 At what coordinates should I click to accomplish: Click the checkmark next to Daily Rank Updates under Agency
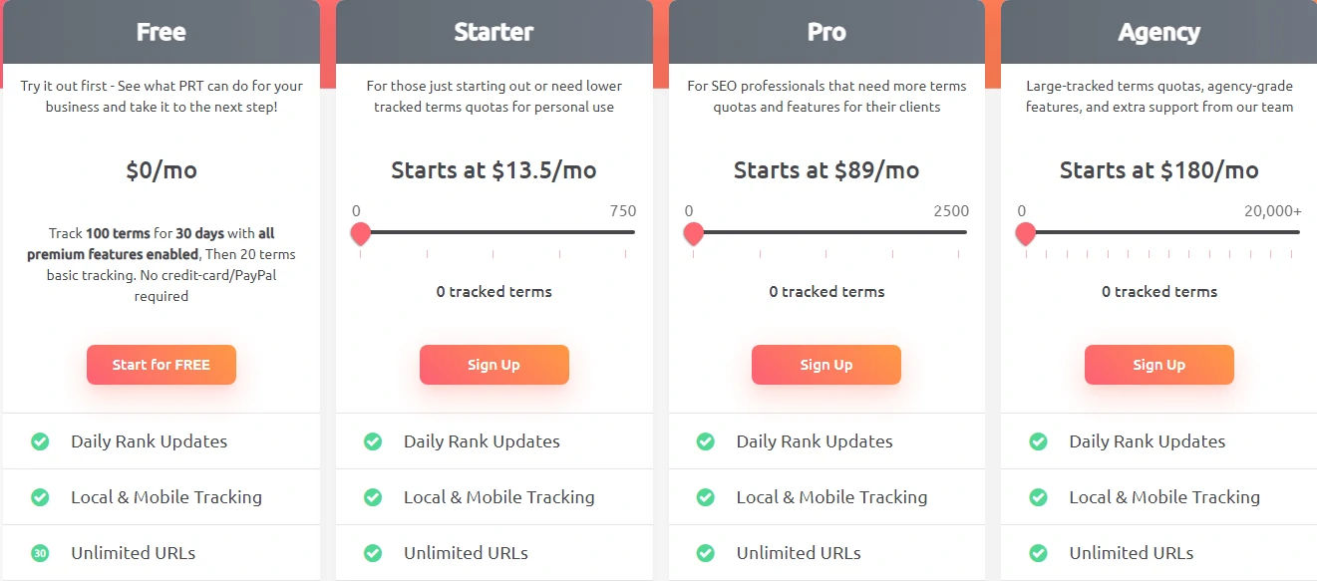[1038, 440]
